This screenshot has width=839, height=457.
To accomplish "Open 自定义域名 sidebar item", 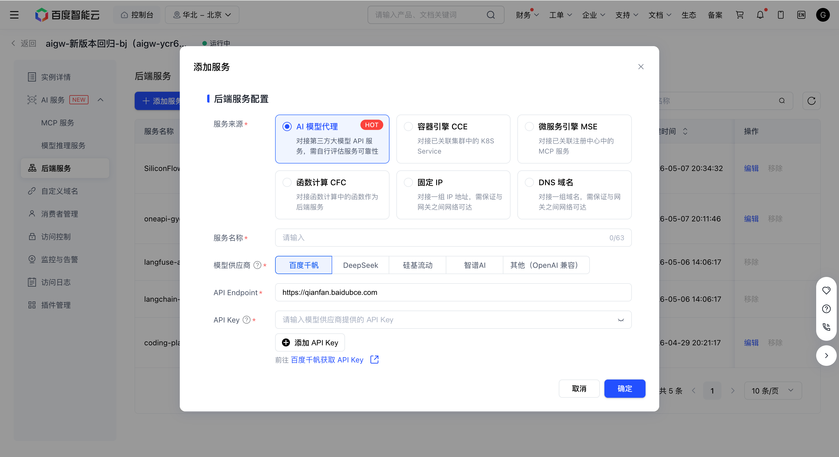I will [x=65, y=191].
